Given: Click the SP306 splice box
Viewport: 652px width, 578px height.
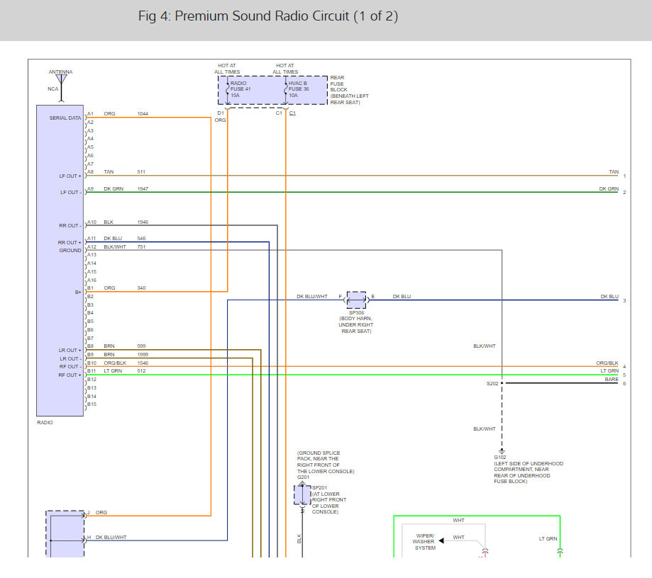Looking at the screenshot, I should pos(356,300).
